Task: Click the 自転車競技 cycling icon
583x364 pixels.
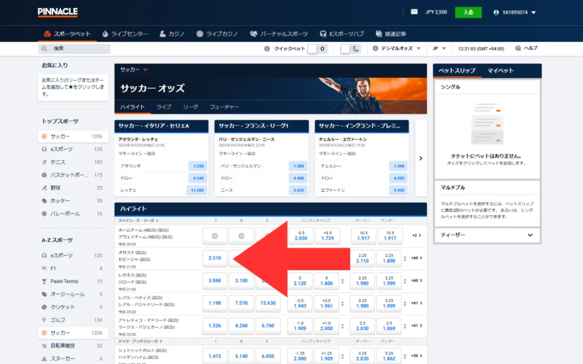Action: 44,346
